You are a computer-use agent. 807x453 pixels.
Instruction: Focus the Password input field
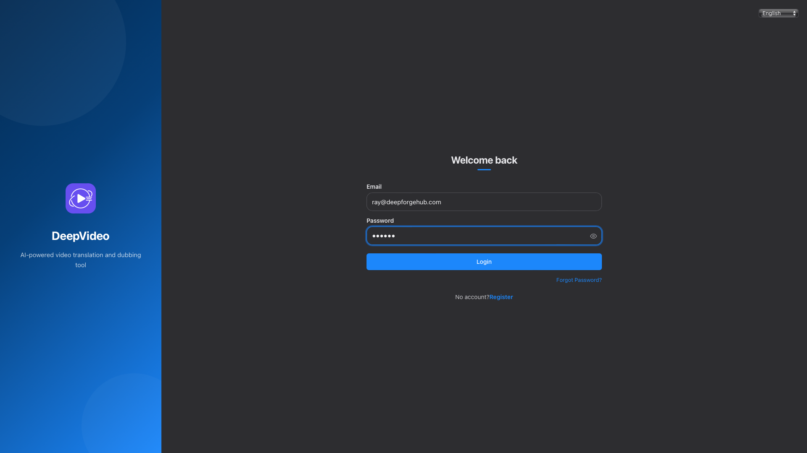click(484, 236)
